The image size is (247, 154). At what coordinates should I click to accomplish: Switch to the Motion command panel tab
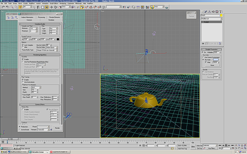(x=213, y=11)
